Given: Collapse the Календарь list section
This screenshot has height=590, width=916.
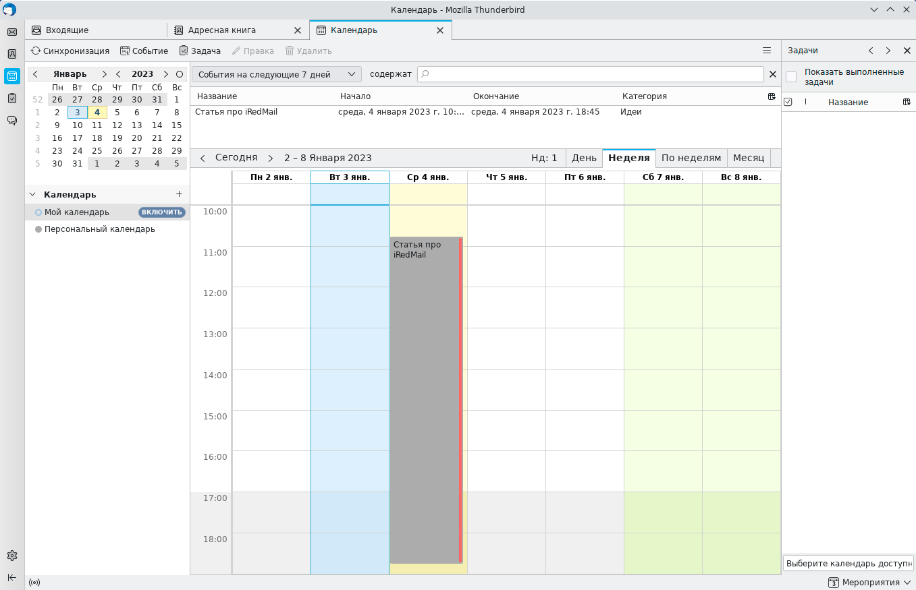Looking at the screenshot, I should click(x=32, y=194).
